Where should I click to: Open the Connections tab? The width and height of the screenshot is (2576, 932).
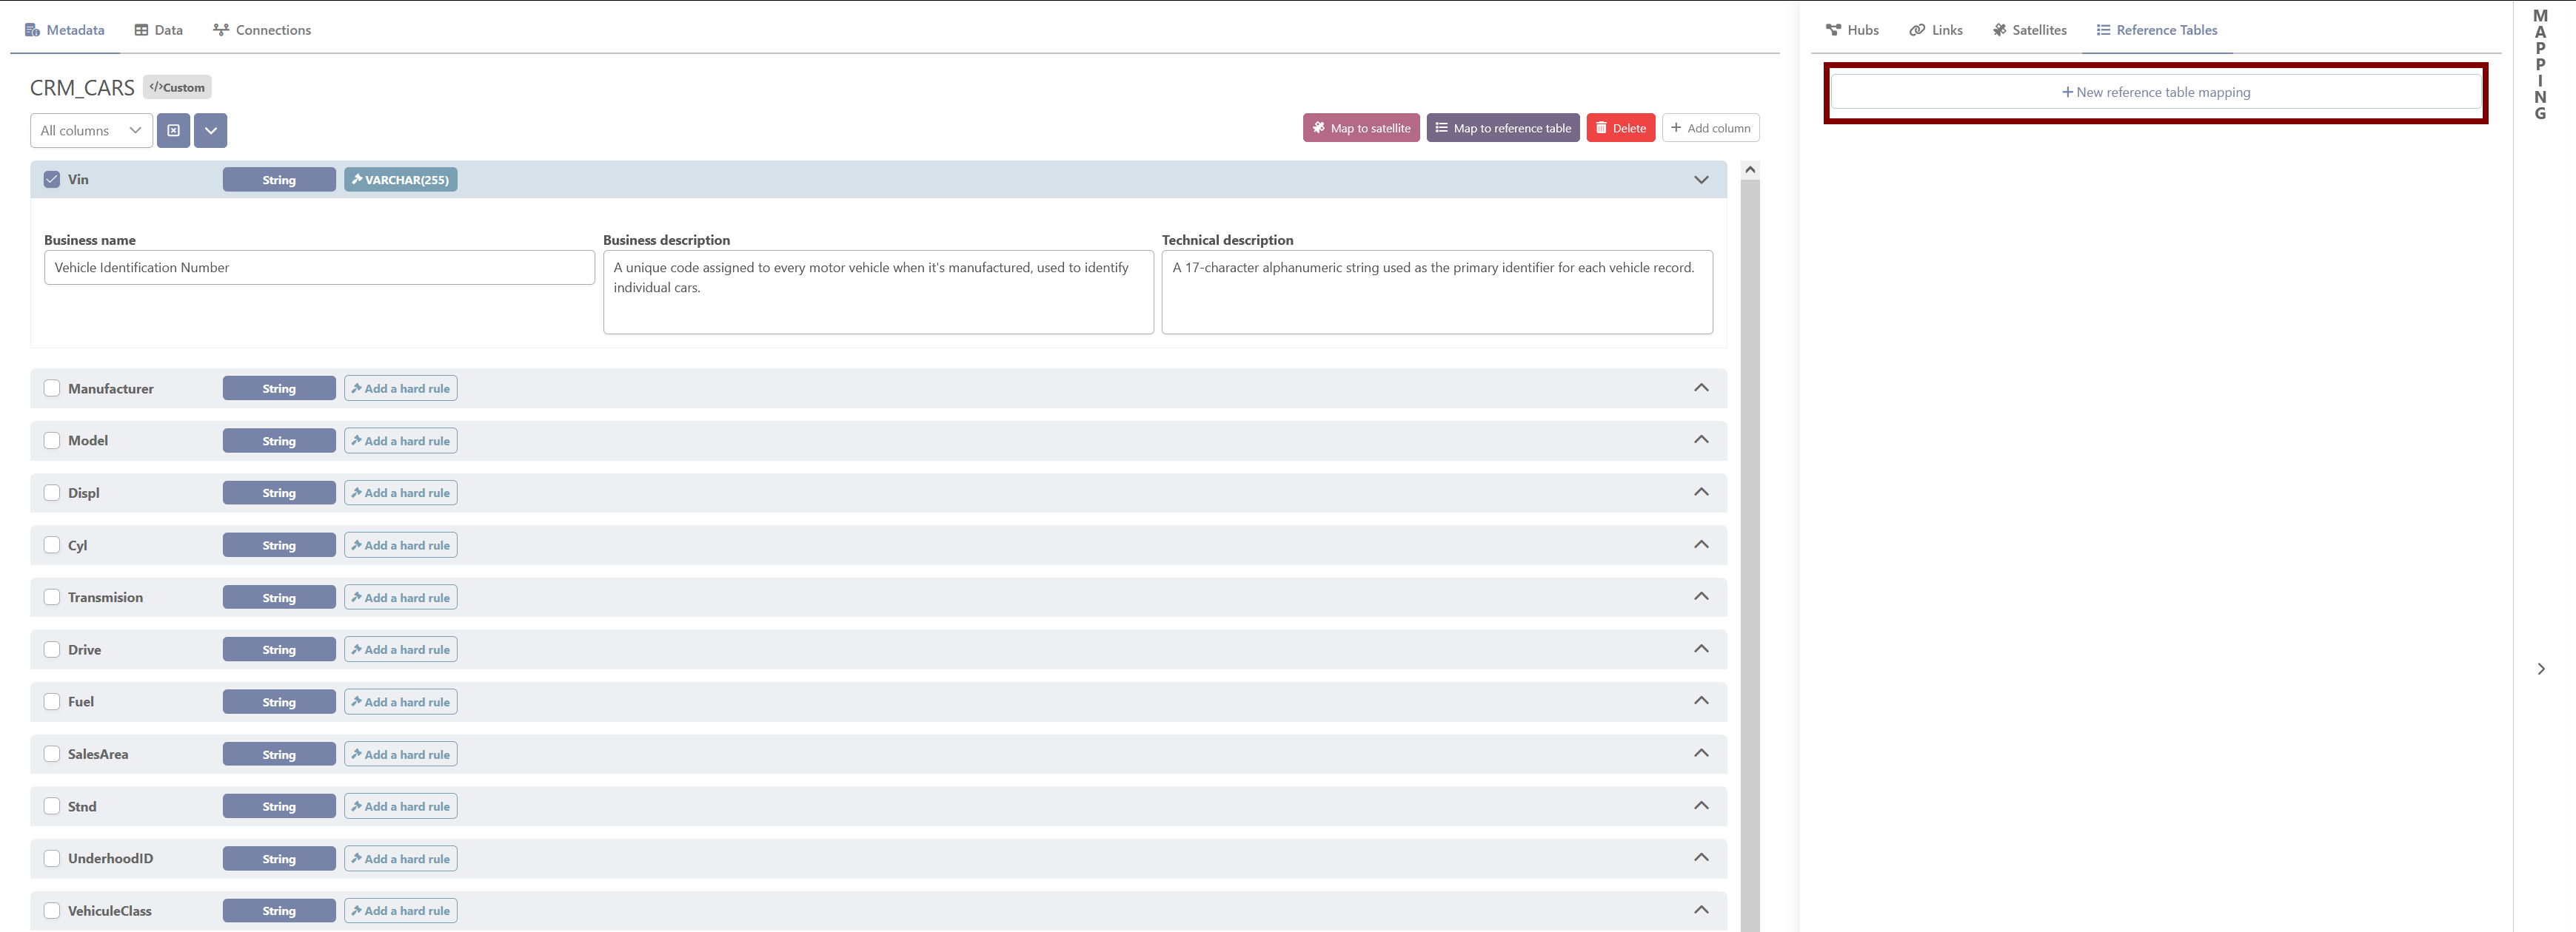[262, 30]
